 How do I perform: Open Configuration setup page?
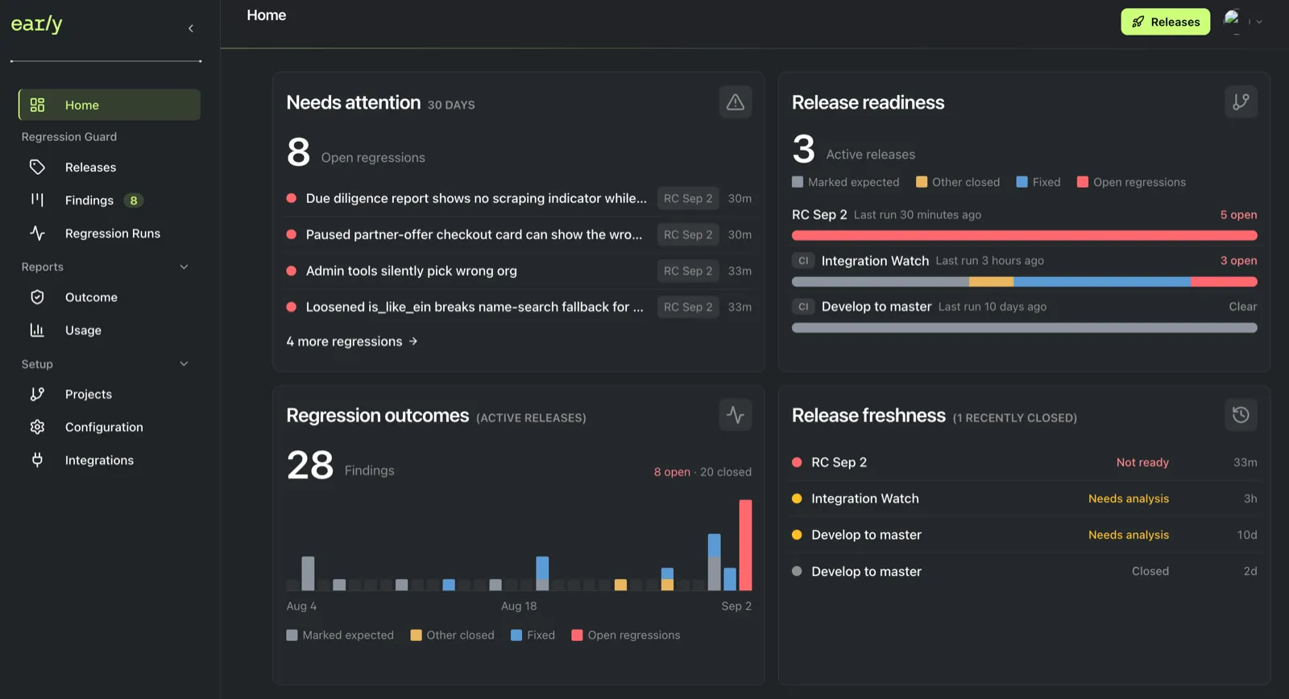click(110, 427)
